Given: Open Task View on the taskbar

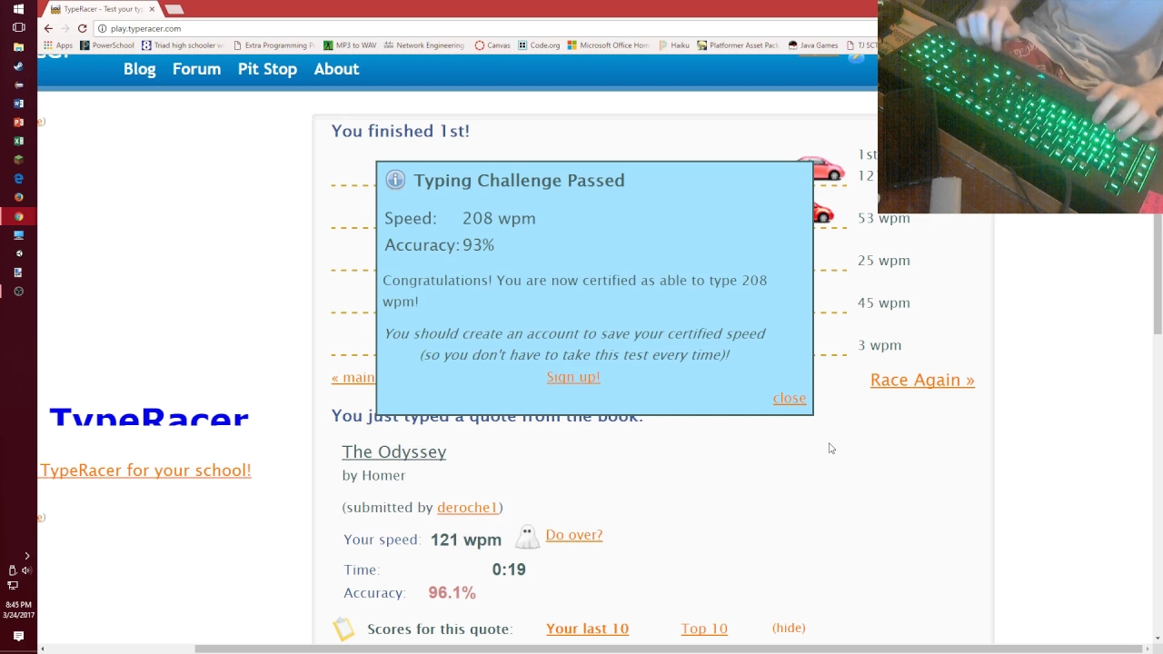Looking at the screenshot, I should pyautogui.click(x=18, y=28).
